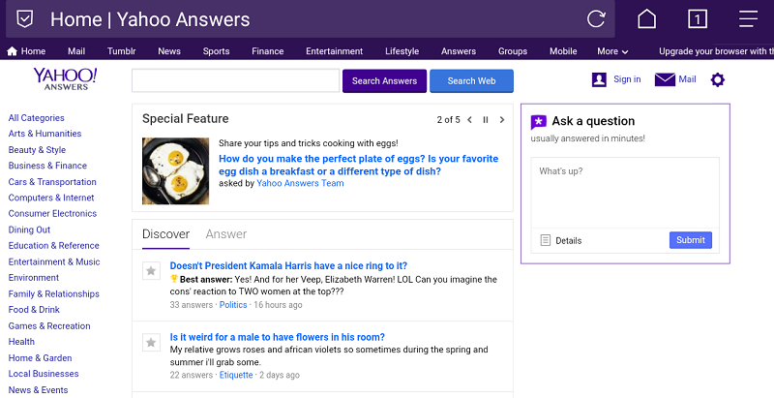Image resolution: width=774 pixels, height=398 pixels.
Task: Open Sports in the top navigation
Action: click(216, 51)
